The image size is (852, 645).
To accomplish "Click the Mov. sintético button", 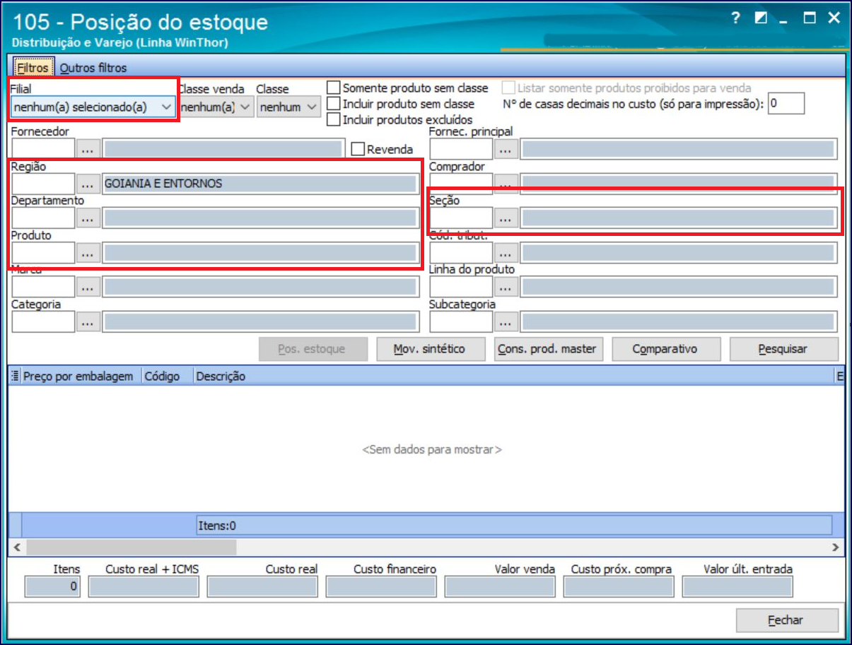I will pos(431,349).
